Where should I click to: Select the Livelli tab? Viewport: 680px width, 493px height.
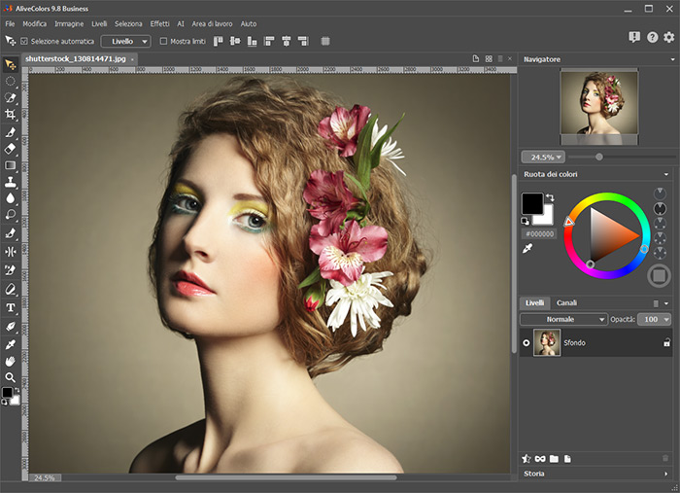click(534, 303)
